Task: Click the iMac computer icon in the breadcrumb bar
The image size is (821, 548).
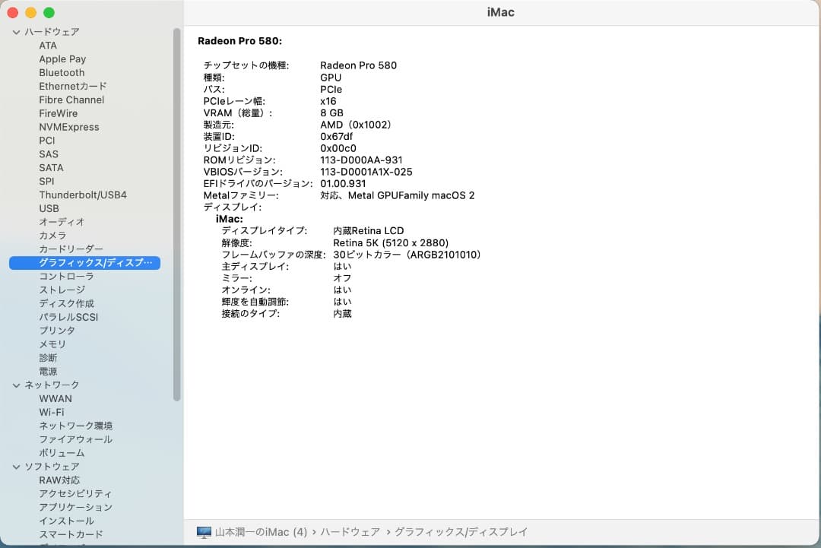Action: (202, 532)
